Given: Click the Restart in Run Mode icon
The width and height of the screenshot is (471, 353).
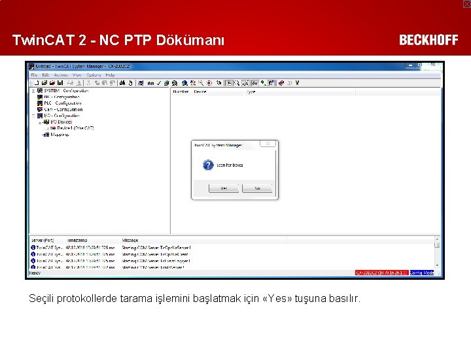Looking at the screenshot, I should [x=175, y=83].
